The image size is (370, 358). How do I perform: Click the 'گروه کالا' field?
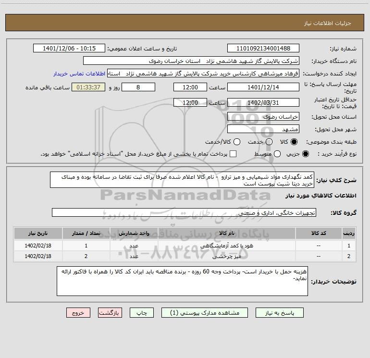(184, 212)
